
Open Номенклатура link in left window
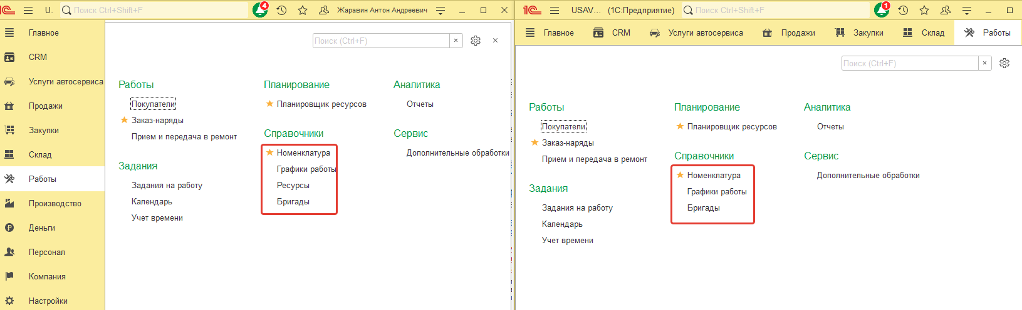(x=303, y=152)
